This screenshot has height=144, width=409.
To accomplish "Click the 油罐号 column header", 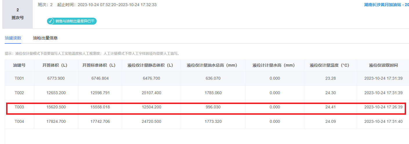I will (19, 65).
